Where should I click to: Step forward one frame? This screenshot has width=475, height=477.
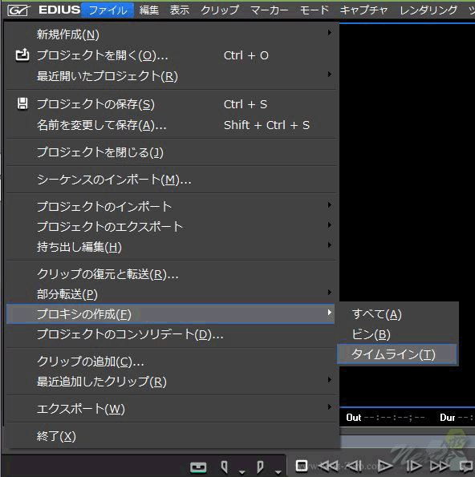click(x=414, y=466)
